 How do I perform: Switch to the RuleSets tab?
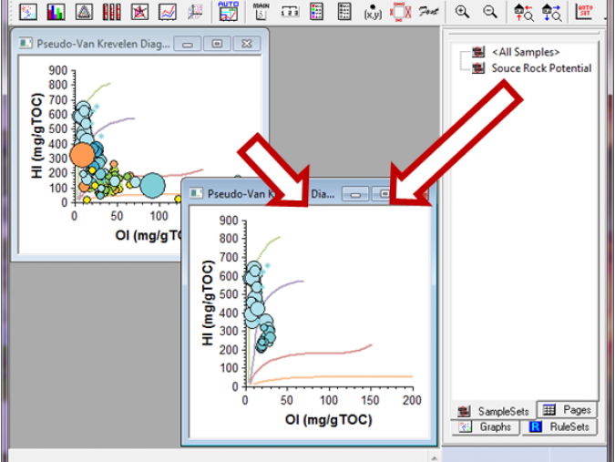tap(559, 427)
